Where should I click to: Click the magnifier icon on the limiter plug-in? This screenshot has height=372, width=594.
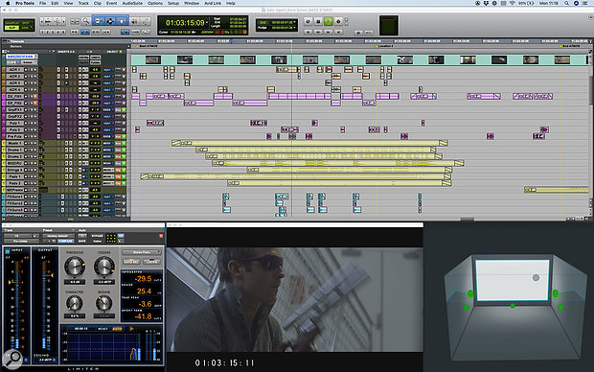[13, 358]
